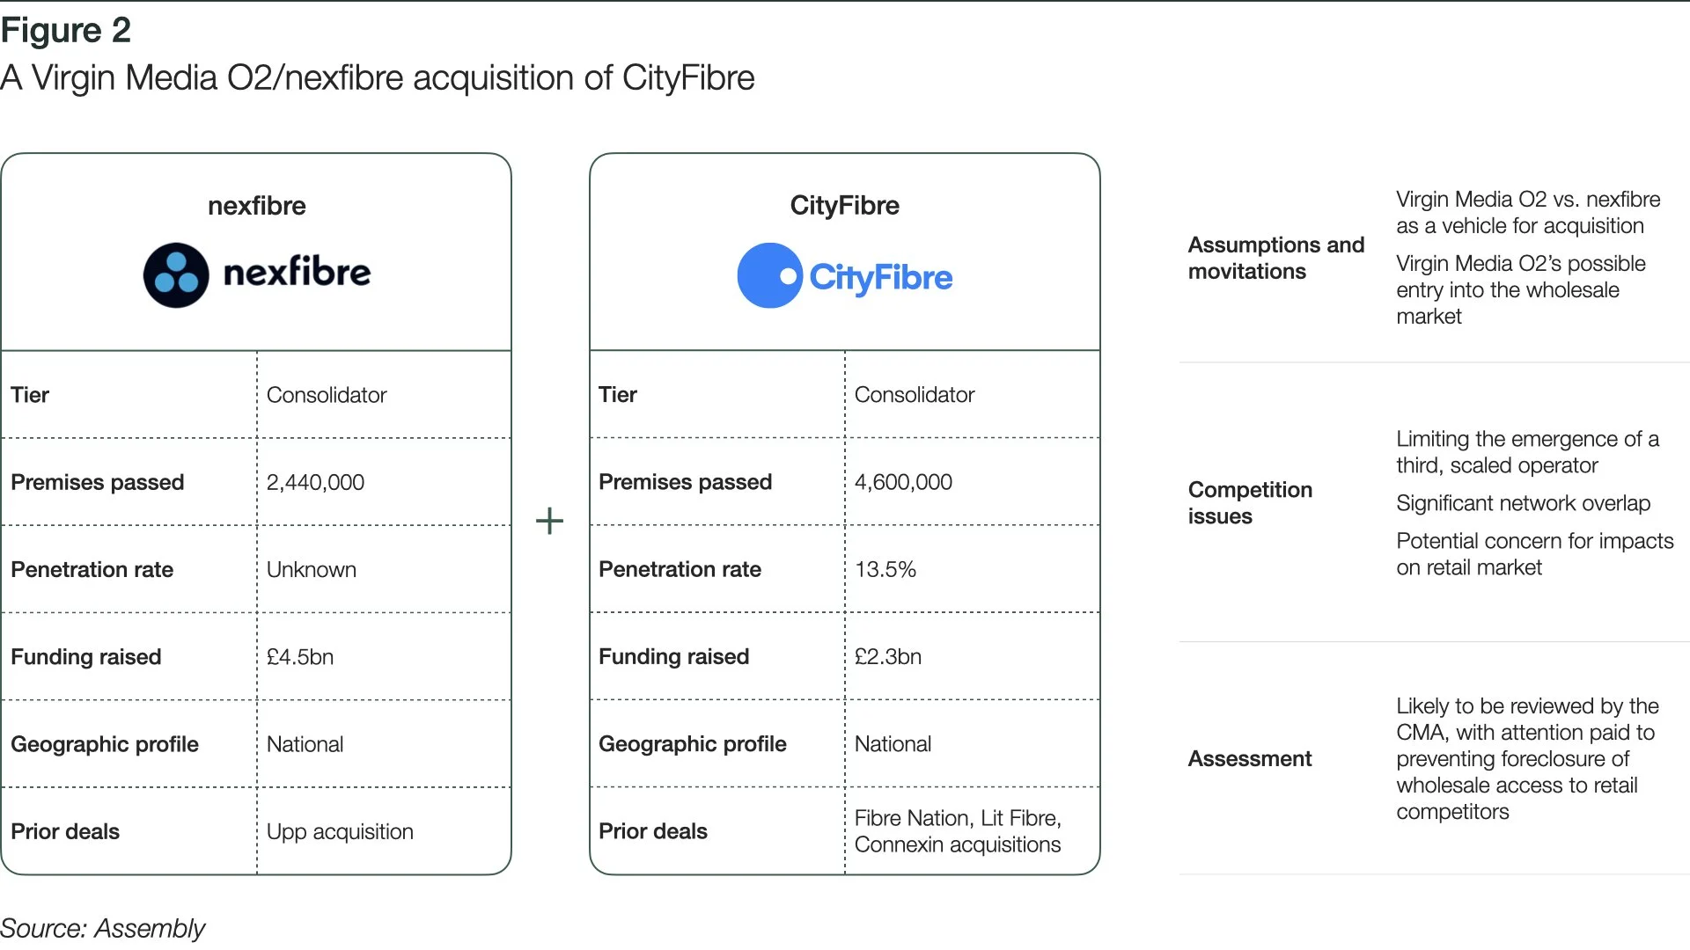
Task: Click the Assumptions and motivations label
Action: [x=1275, y=258]
